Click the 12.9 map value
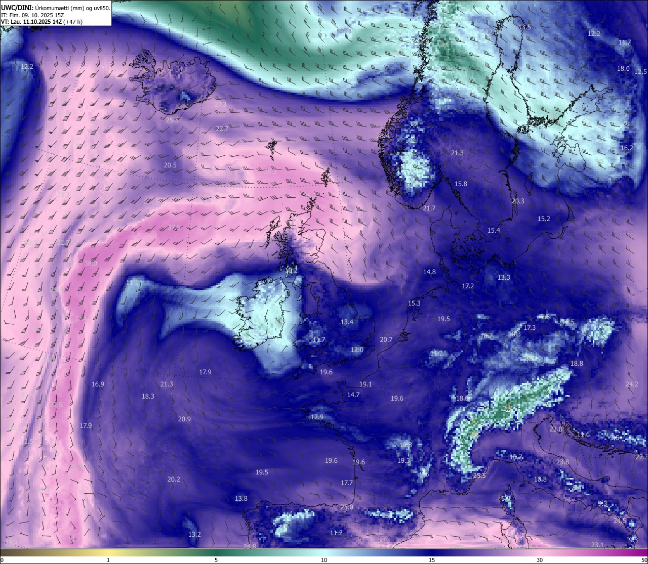This screenshot has width=648, height=564. pyautogui.click(x=317, y=417)
